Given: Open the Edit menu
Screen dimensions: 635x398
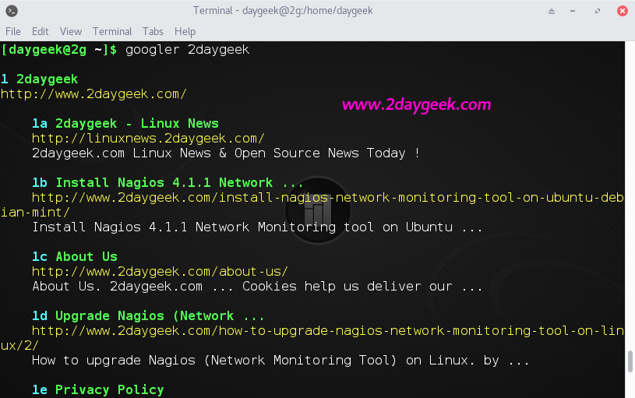Looking at the screenshot, I should pos(40,32).
